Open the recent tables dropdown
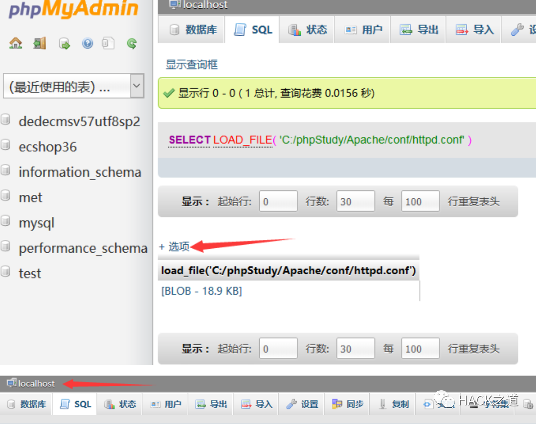This screenshot has width=536, height=424. click(x=73, y=86)
